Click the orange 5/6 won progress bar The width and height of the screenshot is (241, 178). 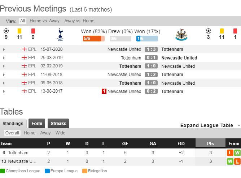tap(92, 39)
